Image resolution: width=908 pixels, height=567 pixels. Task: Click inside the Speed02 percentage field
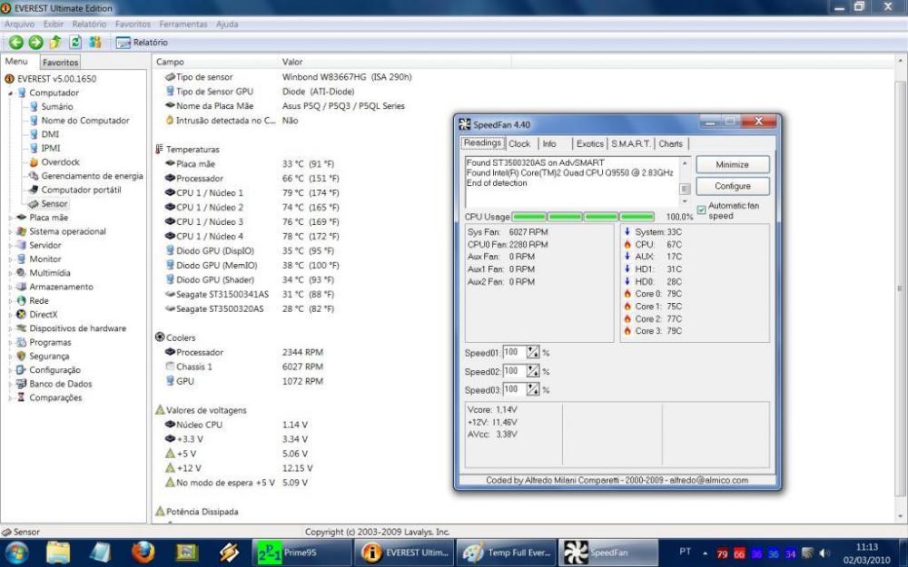513,371
